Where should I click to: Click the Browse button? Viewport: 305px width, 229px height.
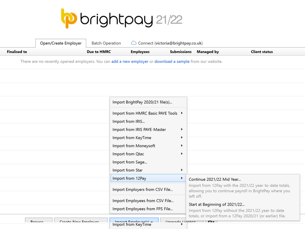[x=39, y=220]
